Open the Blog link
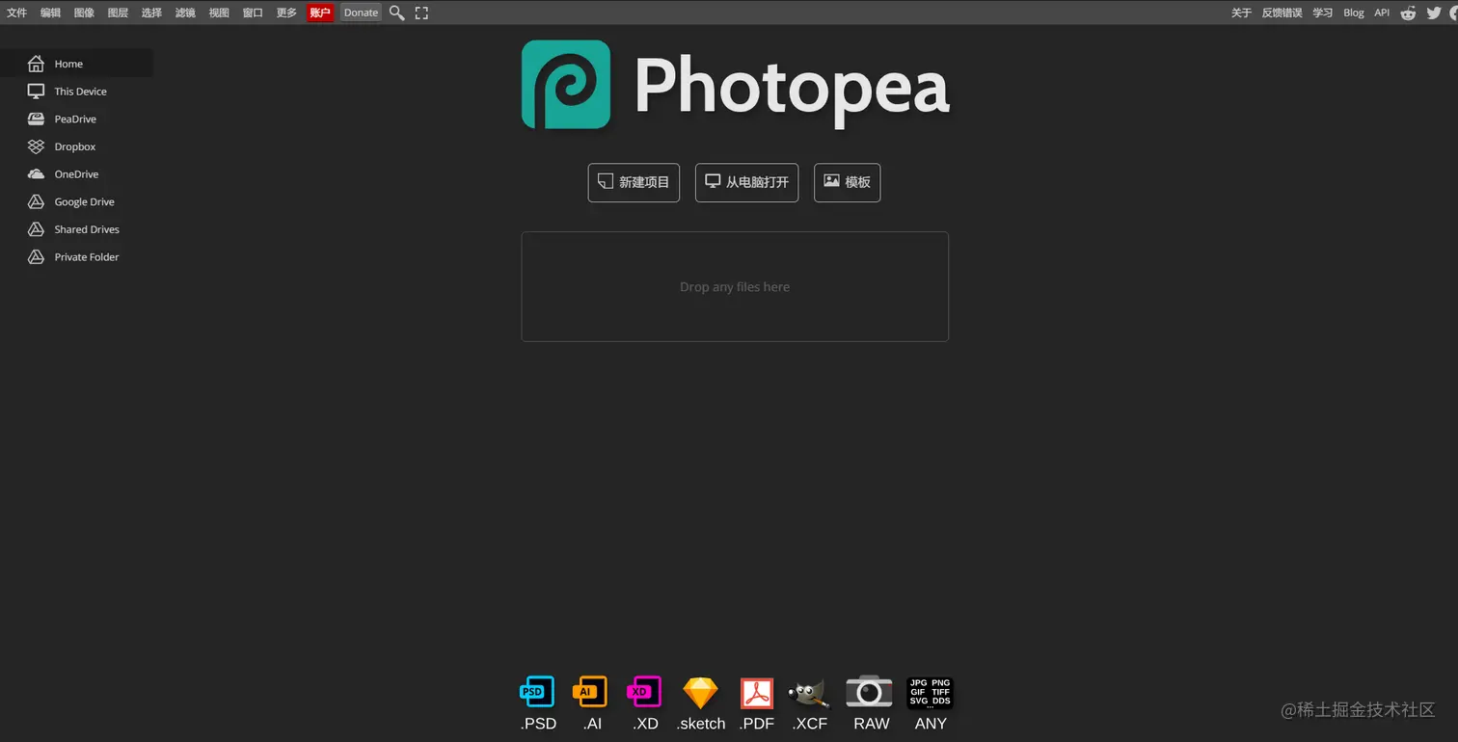 pos(1353,13)
